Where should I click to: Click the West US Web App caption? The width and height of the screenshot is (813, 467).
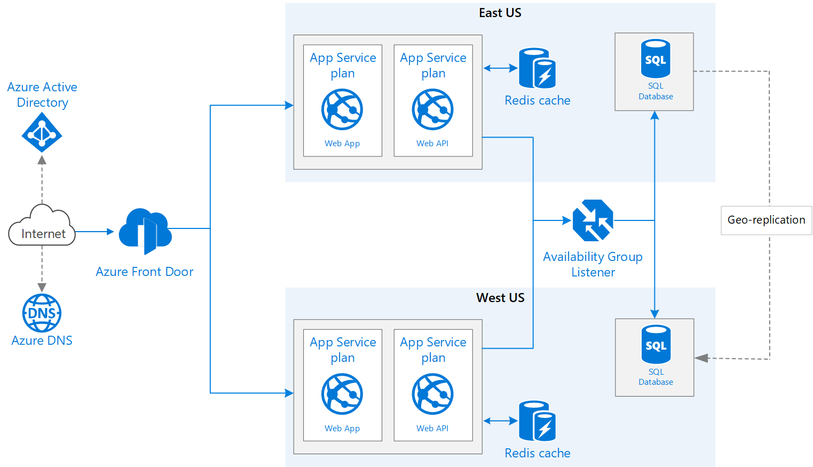[x=342, y=429]
